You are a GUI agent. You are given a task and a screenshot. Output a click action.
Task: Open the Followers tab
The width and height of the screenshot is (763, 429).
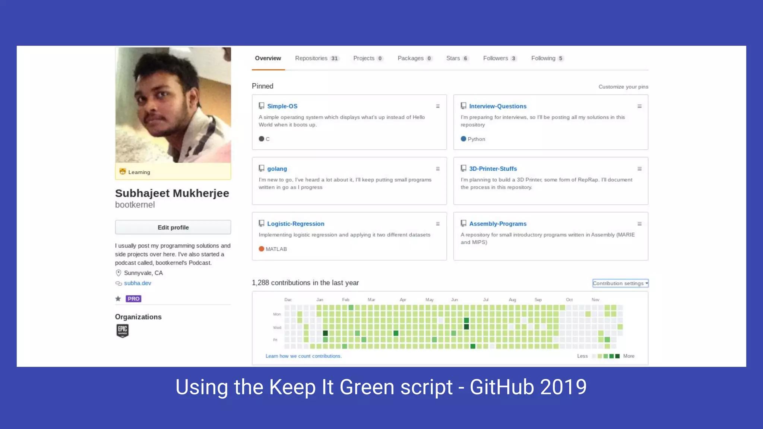500,58
